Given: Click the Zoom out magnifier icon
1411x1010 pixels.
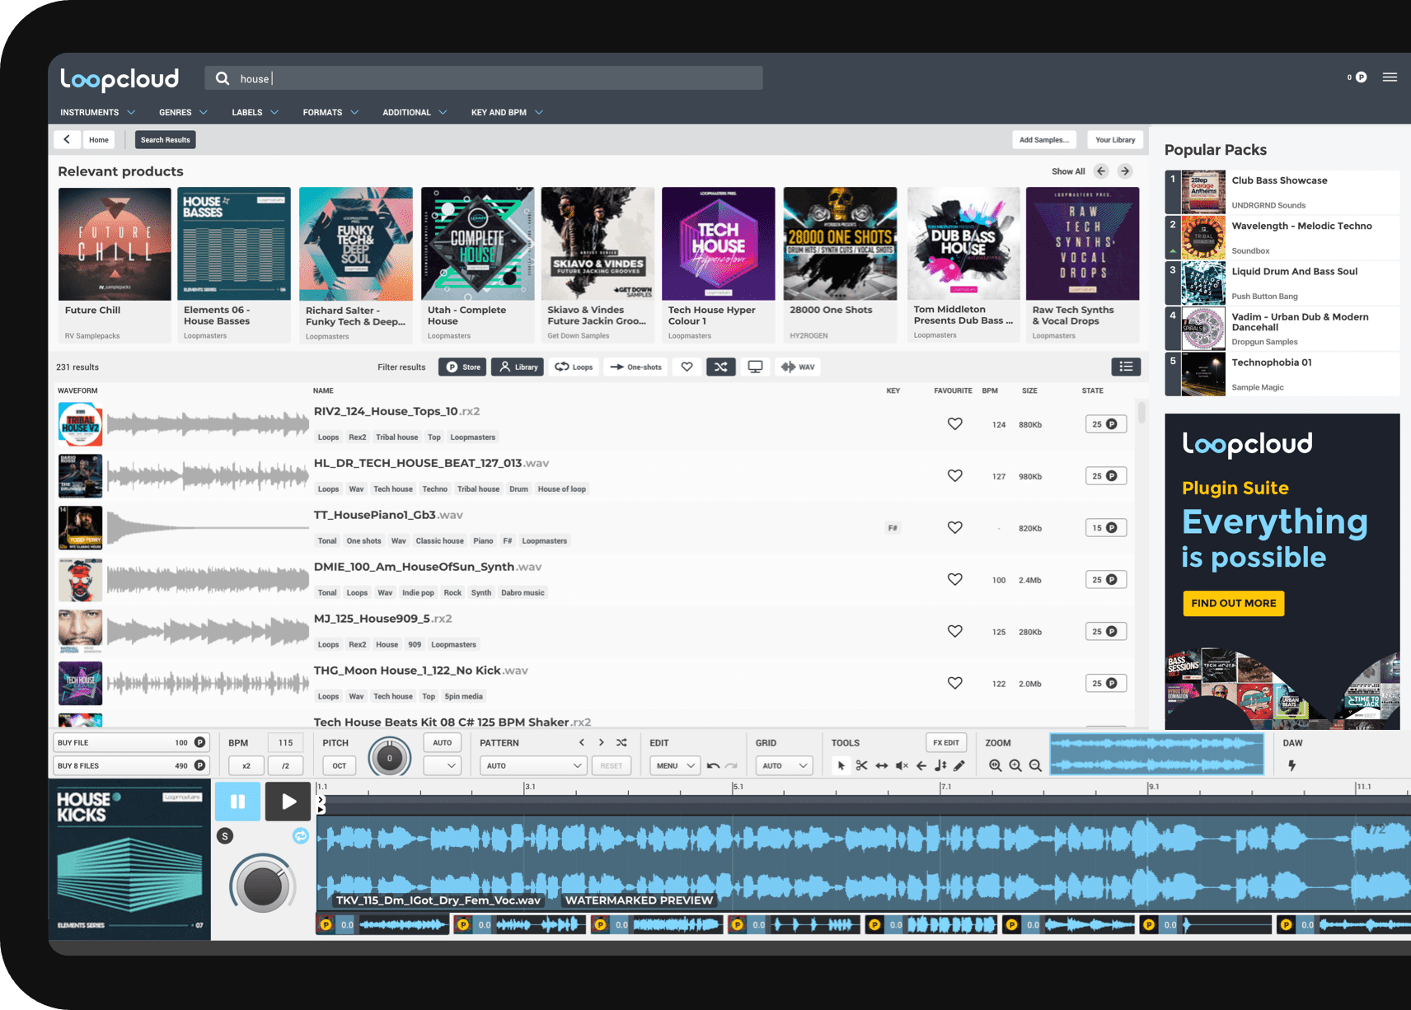Looking at the screenshot, I should click(1035, 765).
